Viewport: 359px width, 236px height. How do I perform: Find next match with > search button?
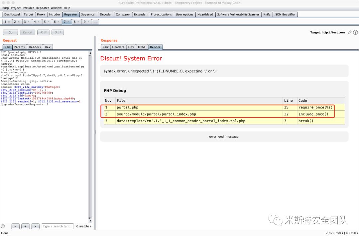pos(35,226)
